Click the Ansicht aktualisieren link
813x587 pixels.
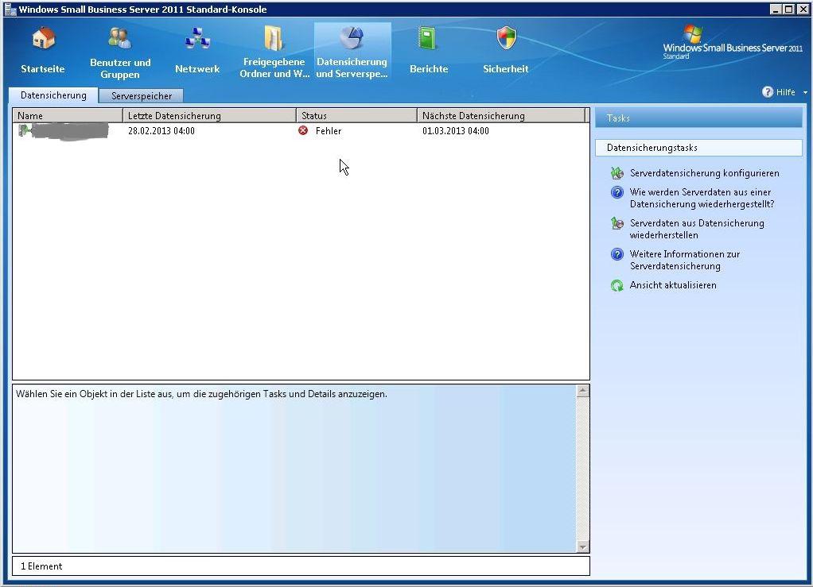coord(672,284)
